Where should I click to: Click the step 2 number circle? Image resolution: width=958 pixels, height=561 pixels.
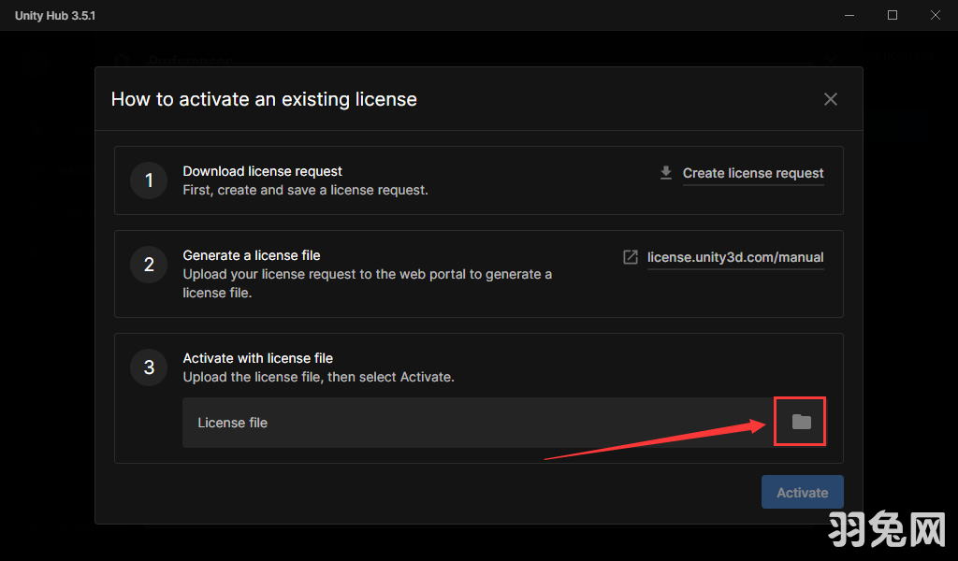coord(149,265)
